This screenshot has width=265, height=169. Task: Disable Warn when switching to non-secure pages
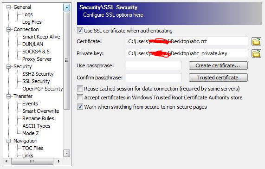click(x=80, y=107)
